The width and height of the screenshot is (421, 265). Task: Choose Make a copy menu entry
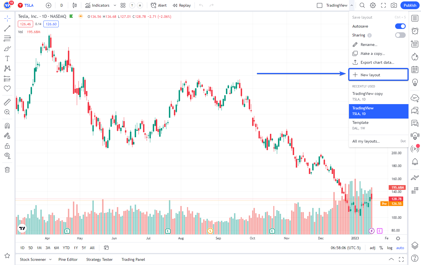(378, 53)
